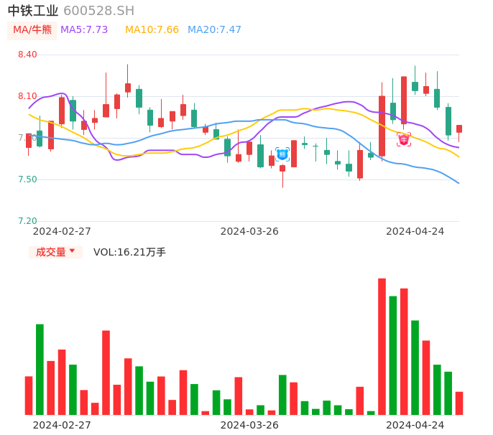Click the 8.40 price axis label
Image resolution: width=493 pixels, height=435 pixels.
click(27, 55)
